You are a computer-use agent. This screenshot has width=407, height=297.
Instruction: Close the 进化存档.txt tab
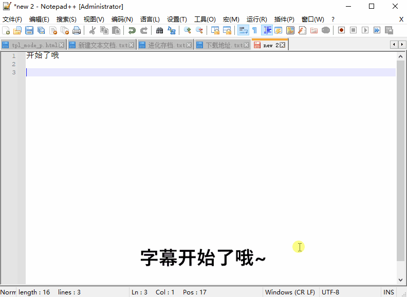(x=189, y=45)
